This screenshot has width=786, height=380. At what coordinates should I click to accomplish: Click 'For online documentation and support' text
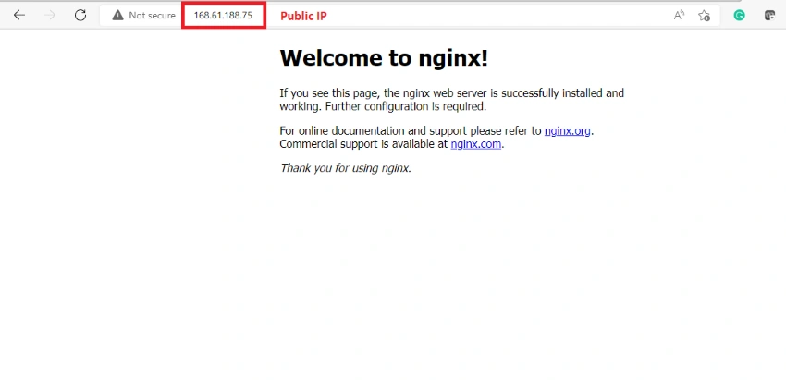pos(411,131)
